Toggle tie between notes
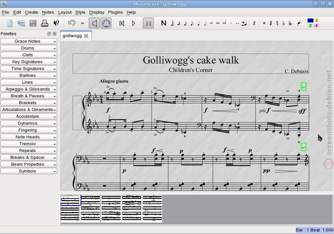 tap(244, 23)
